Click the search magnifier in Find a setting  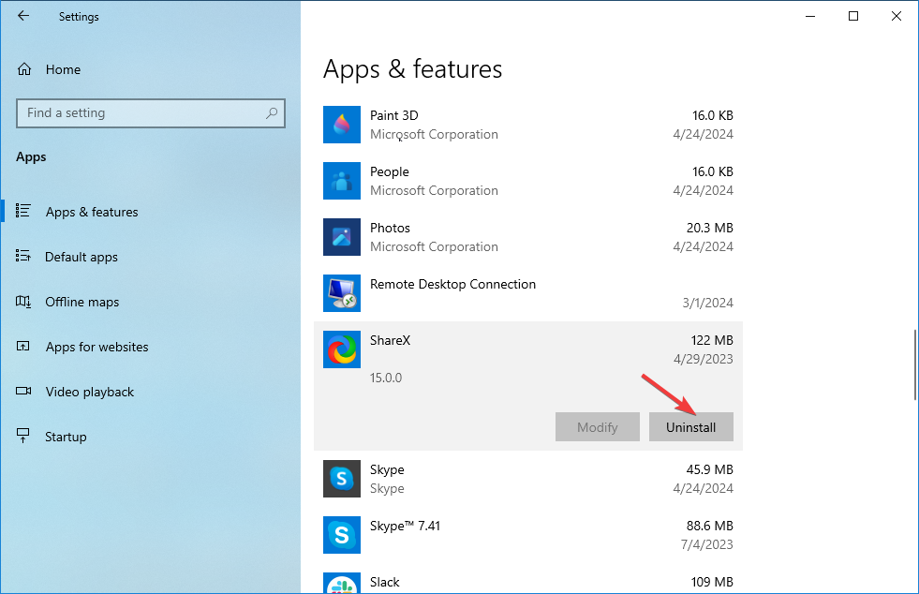(x=272, y=112)
